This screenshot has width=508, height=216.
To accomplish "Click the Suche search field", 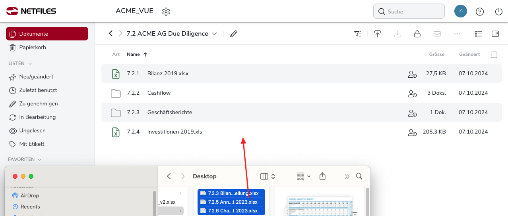I will pos(409,11).
